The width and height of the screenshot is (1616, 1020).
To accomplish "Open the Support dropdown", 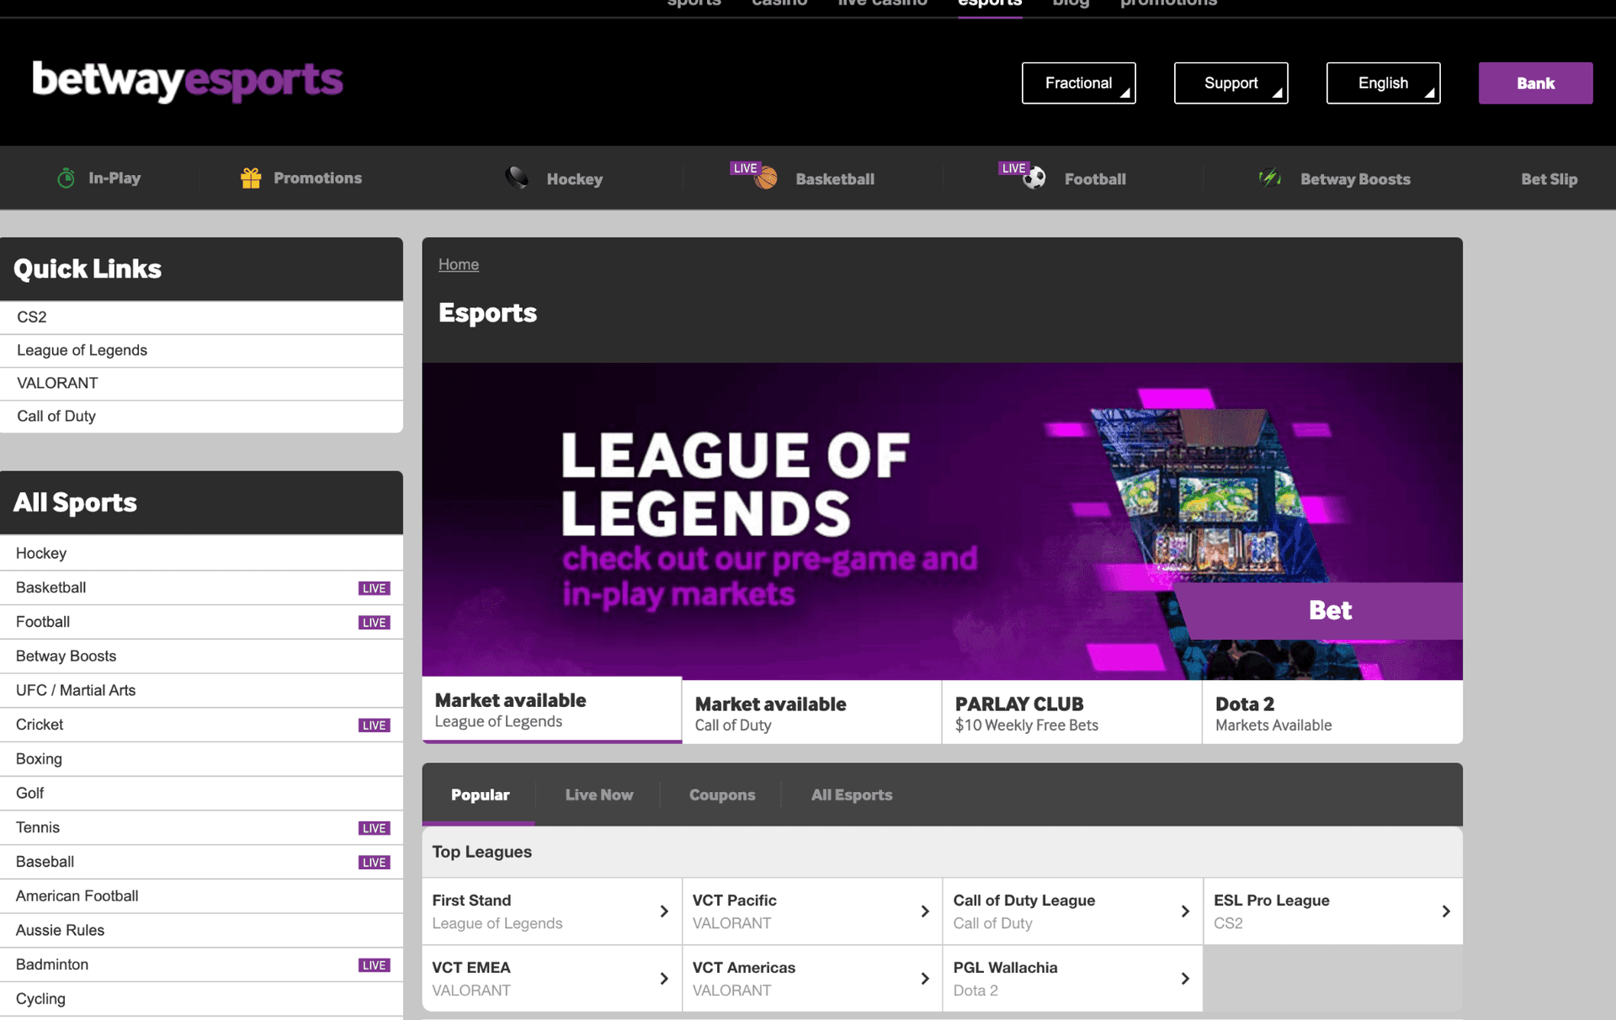I will click(1231, 82).
